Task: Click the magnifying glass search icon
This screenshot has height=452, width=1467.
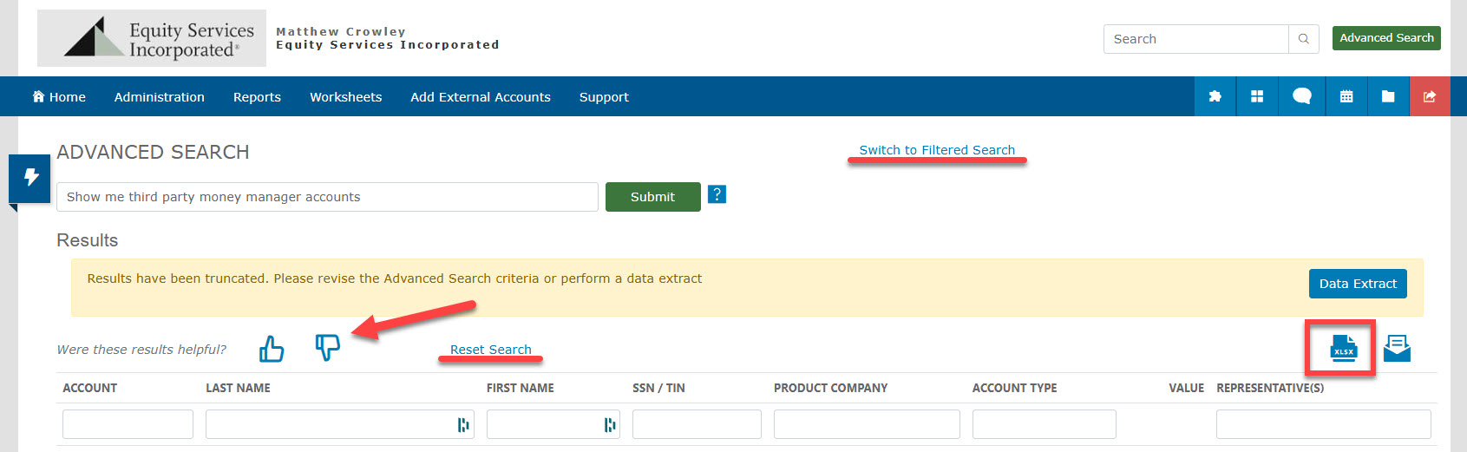Action: tap(1303, 39)
